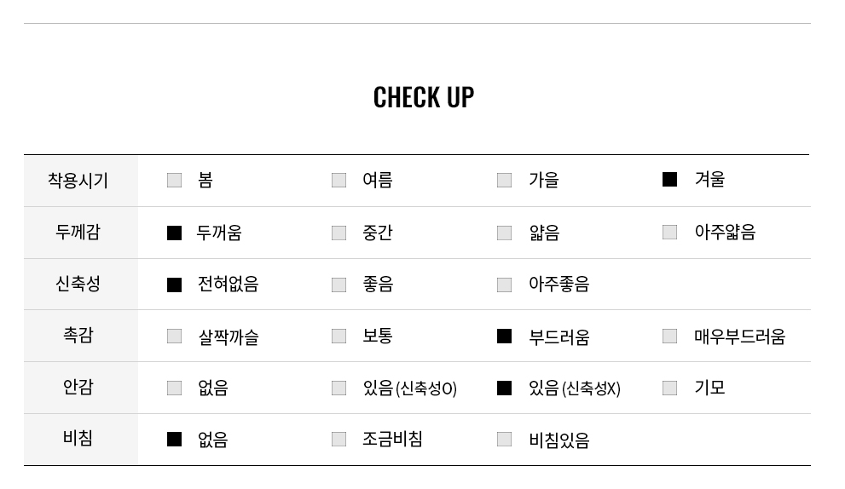Check the 아주얇음 thickness checkbox
This screenshot has width=845, height=489.
click(670, 232)
